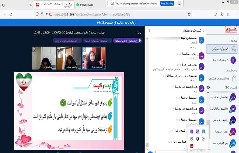Click the Bluetooth tray icon
239x153 pixels.
tap(197, 139)
